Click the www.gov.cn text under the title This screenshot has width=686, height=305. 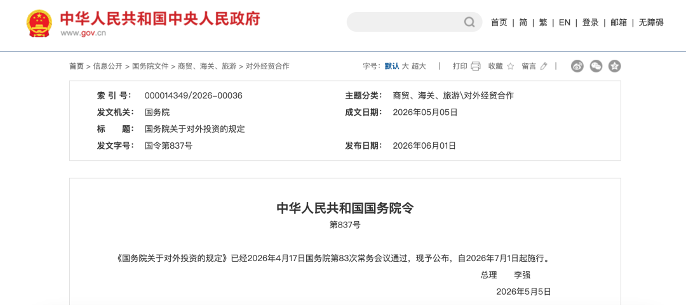click(83, 33)
